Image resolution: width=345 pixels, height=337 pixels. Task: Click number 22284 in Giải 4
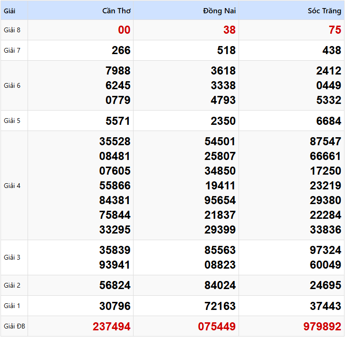tap(326, 215)
